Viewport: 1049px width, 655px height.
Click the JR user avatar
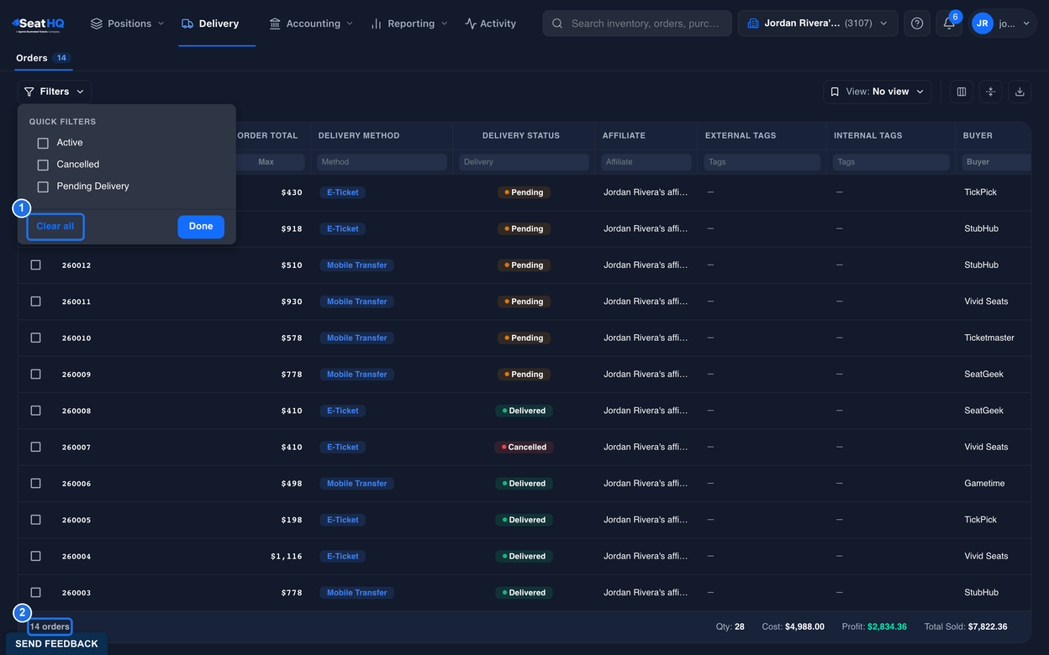[982, 24]
